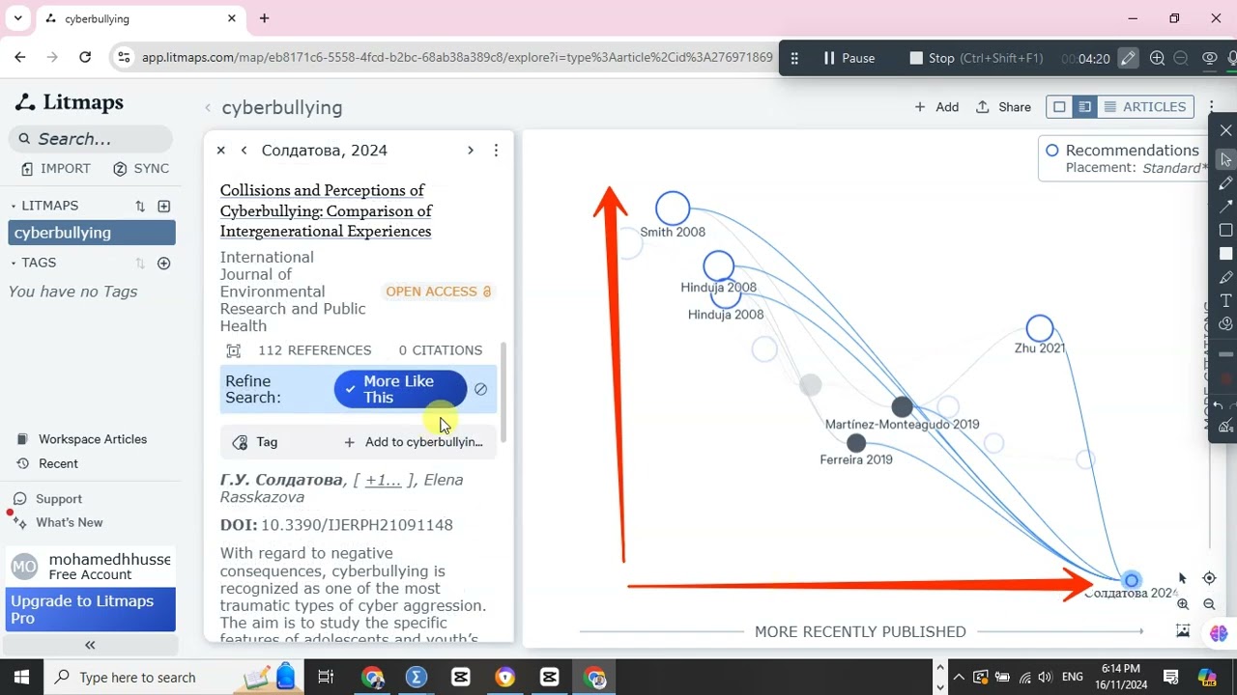The image size is (1237, 695).
Task: Go to next article in panel
Action: pyautogui.click(x=471, y=151)
